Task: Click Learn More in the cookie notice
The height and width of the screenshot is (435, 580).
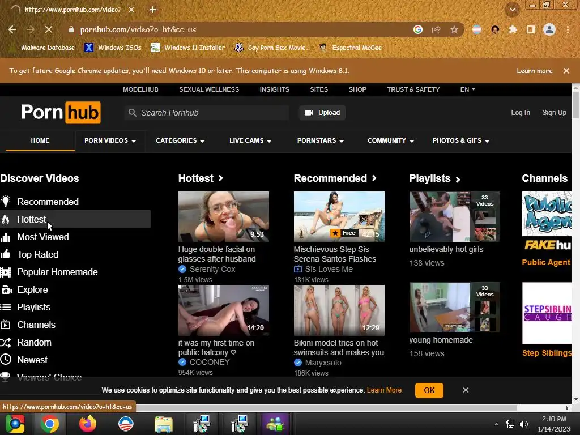Action: click(384, 390)
